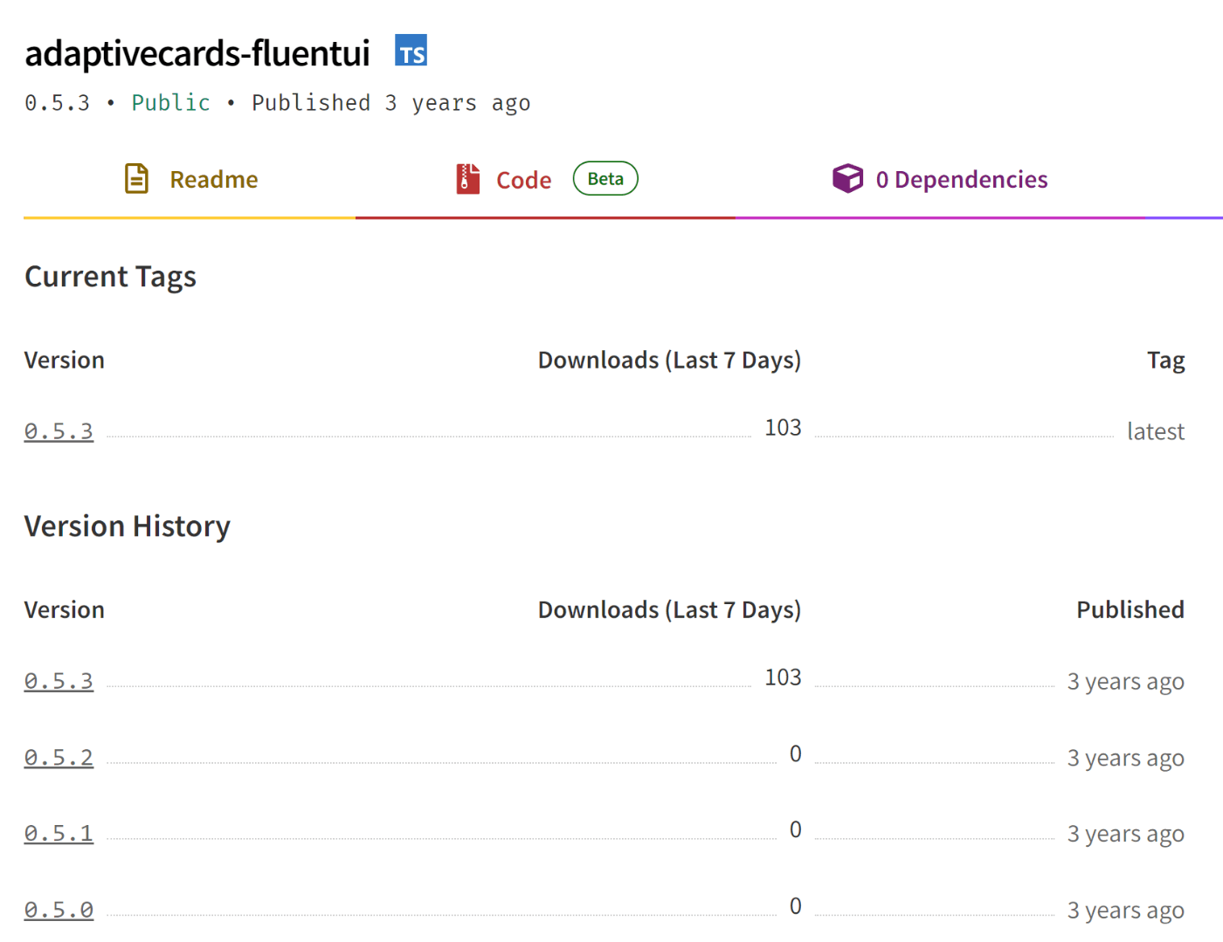Click the Version History heading

point(128,526)
